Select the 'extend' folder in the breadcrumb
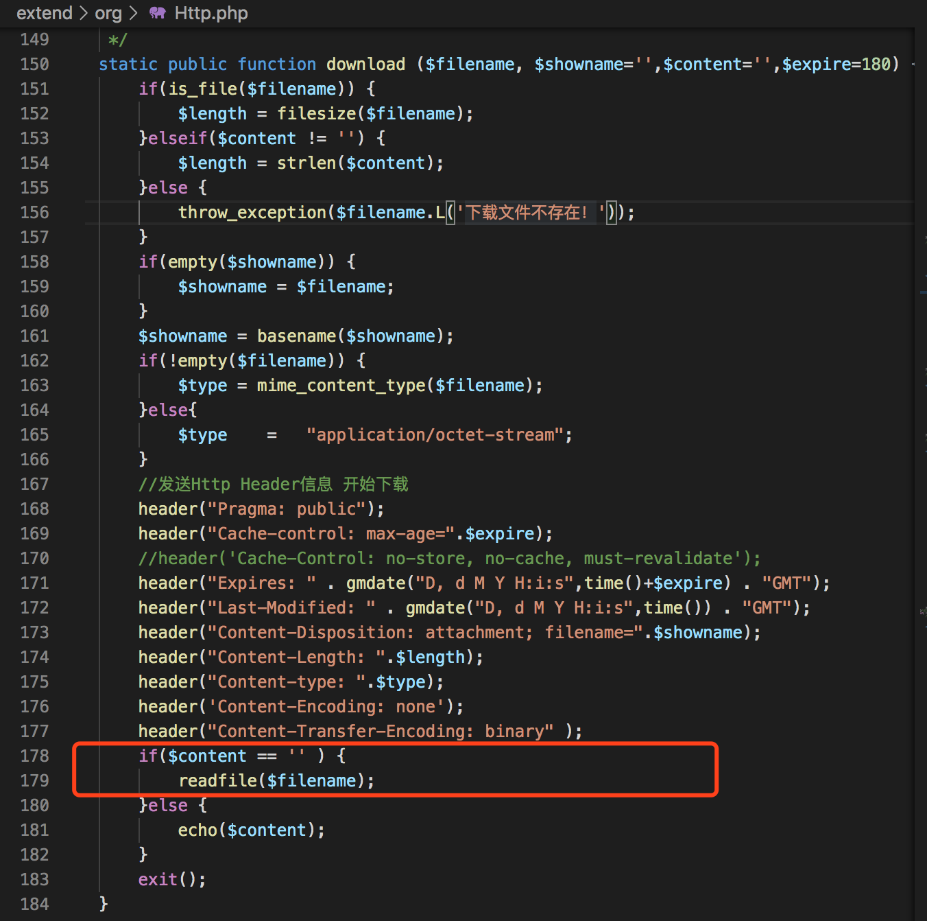 point(44,13)
